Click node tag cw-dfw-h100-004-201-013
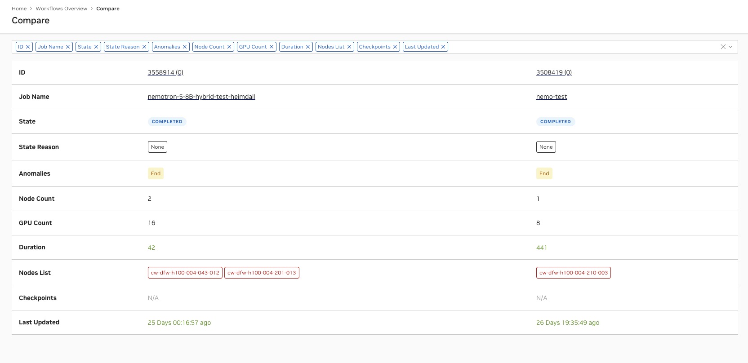 [262, 273]
